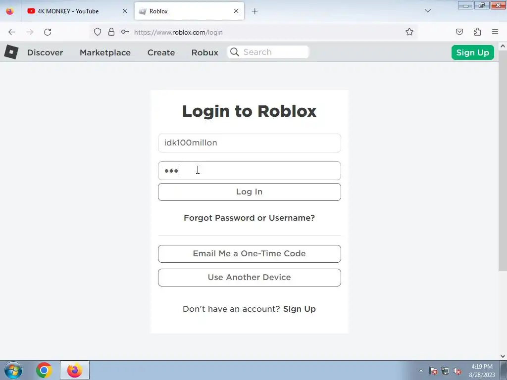Image resolution: width=507 pixels, height=380 pixels.
Task: Follow the Sign Up link below form
Action: pos(300,309)
